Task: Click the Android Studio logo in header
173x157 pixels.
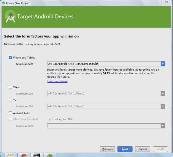Action: [x=10, y=17]
